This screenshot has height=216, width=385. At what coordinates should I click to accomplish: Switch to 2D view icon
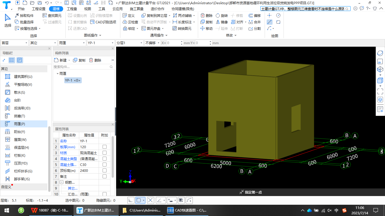380,61
